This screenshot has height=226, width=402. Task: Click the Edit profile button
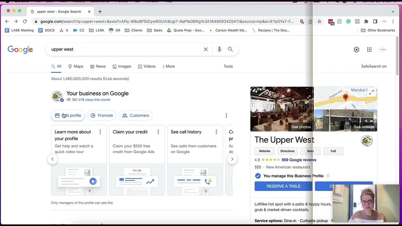[68, 116]
